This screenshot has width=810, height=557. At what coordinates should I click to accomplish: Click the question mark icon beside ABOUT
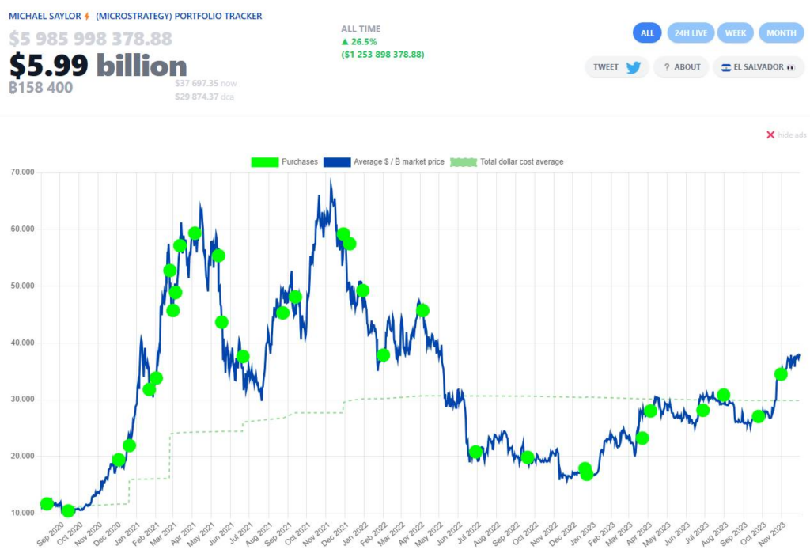(x=667, y=67)
